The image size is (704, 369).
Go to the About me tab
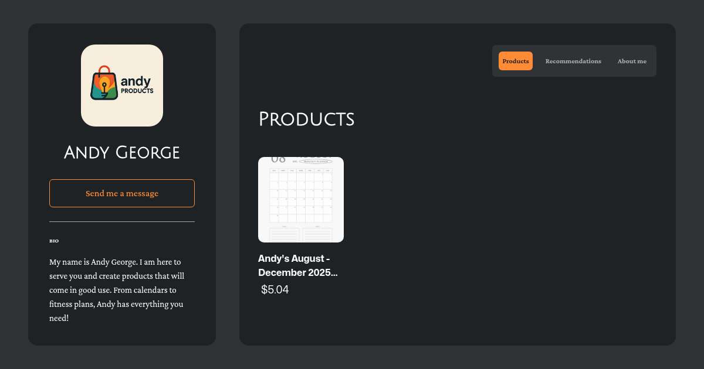coord(632,61)
